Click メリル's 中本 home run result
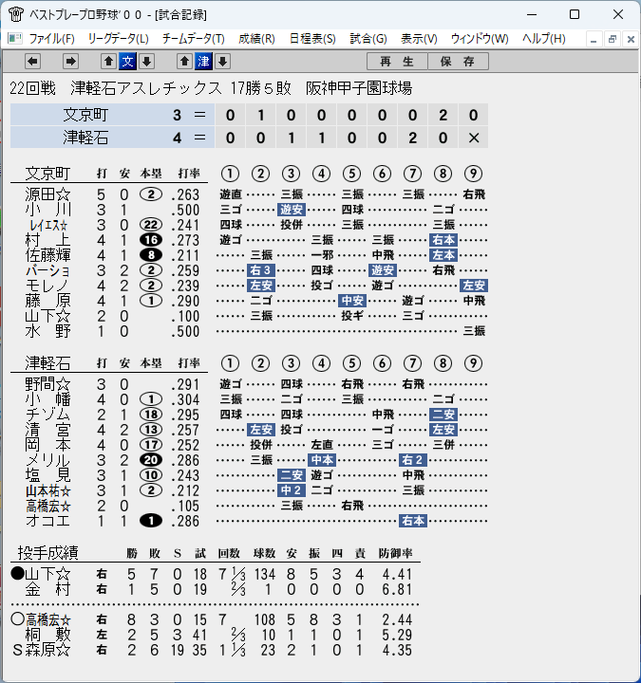641x683 pixels. (322, 460)
